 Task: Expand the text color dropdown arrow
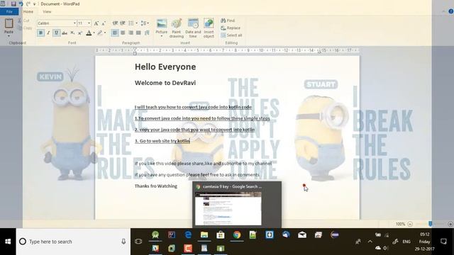pos(94,33)
